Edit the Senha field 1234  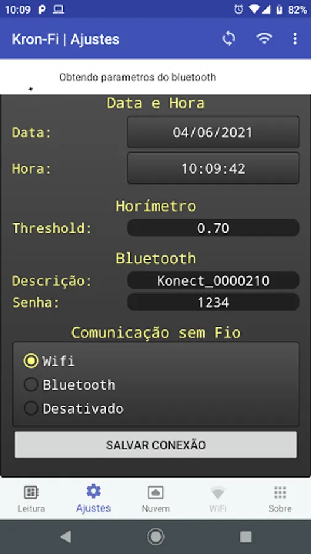click(x=213, y=302)
